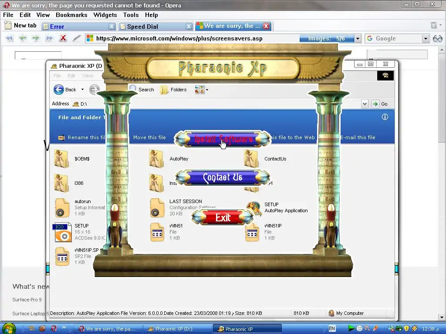Click the EN language indicator

pos(331,329)
